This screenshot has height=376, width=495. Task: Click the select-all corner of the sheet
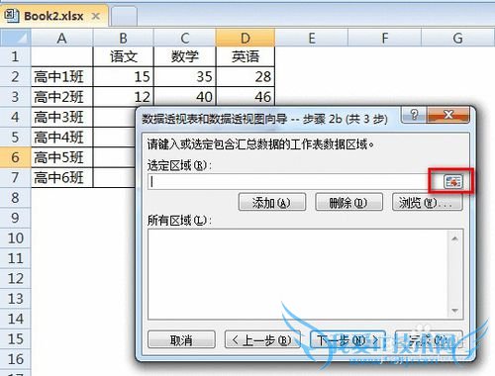16,38
